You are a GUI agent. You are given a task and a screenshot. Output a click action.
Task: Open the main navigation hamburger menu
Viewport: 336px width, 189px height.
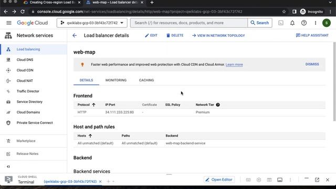pos(9,23)
